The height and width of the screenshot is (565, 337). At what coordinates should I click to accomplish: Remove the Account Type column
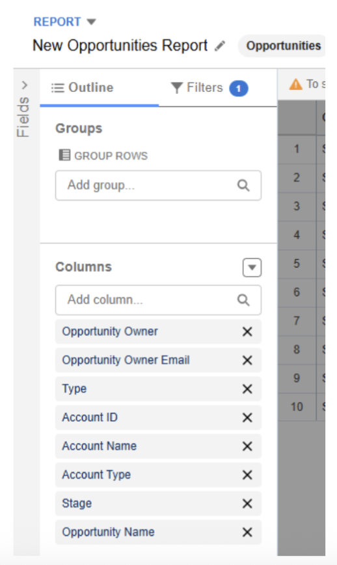pyautogui.click(x=247, y=475)
